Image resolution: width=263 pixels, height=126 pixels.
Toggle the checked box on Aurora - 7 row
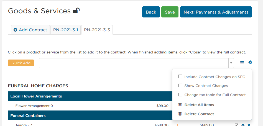(236, 125)
